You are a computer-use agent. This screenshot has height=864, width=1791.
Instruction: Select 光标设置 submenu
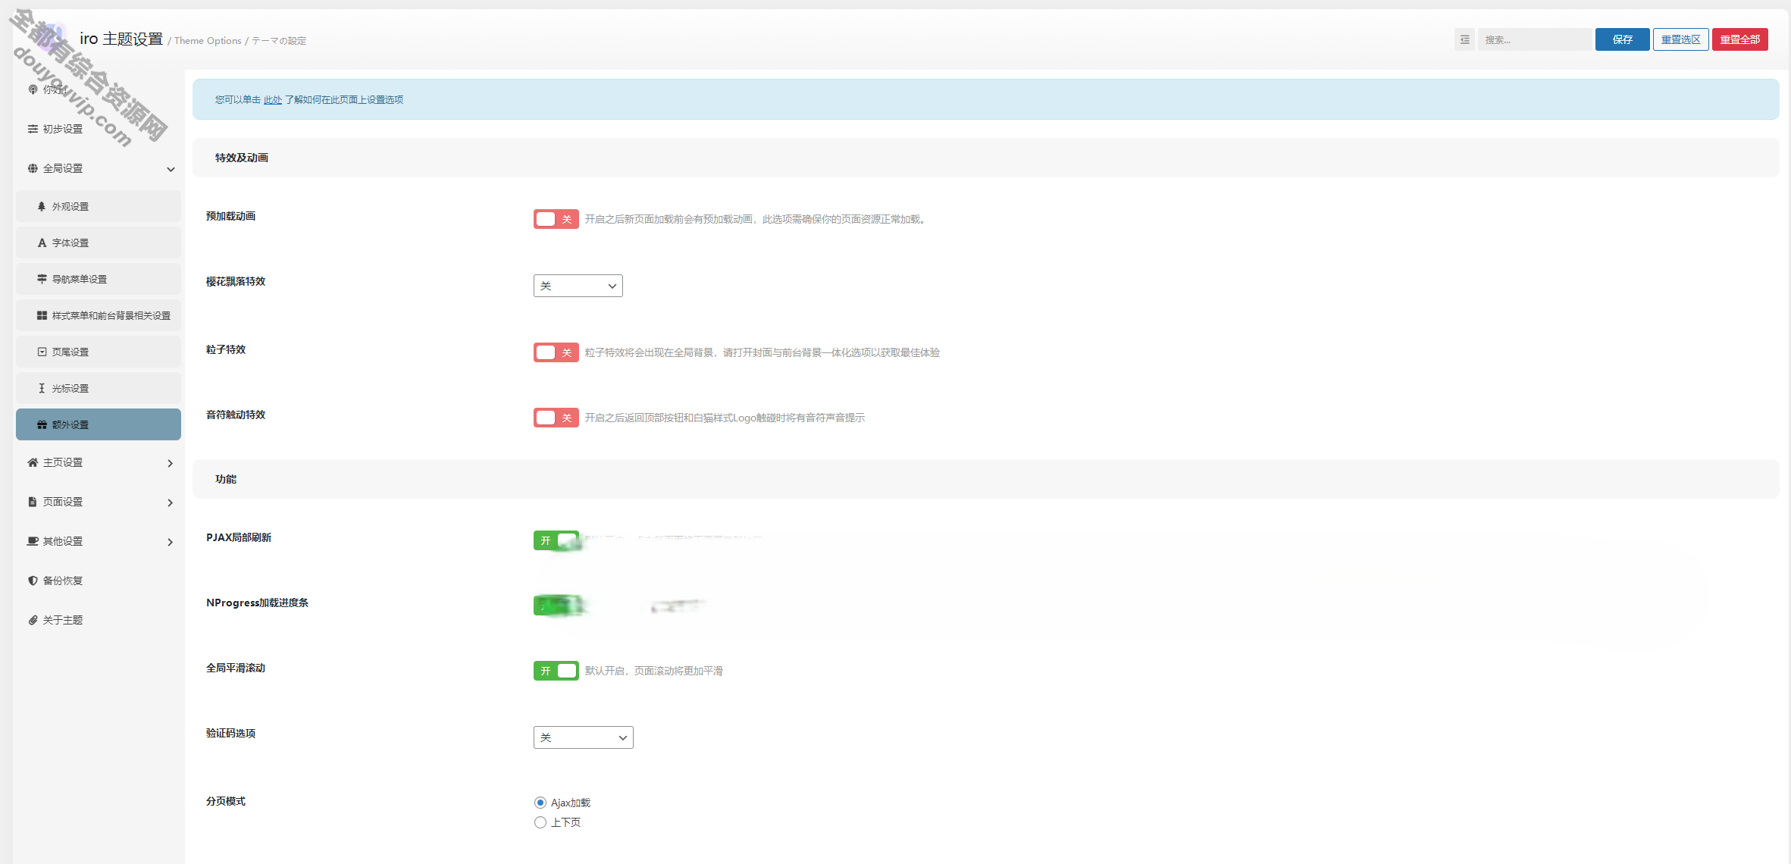point(99,388)
